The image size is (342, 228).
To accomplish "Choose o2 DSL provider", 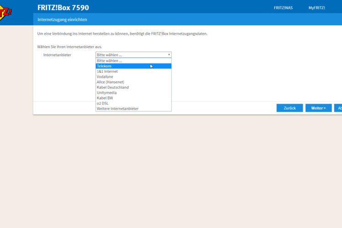I will click(134, 103).
